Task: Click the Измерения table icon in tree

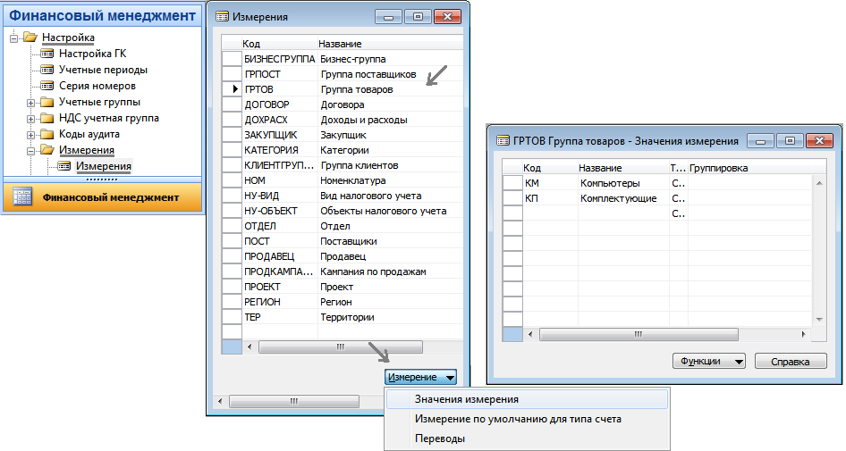Action: (x=64, y=166)
